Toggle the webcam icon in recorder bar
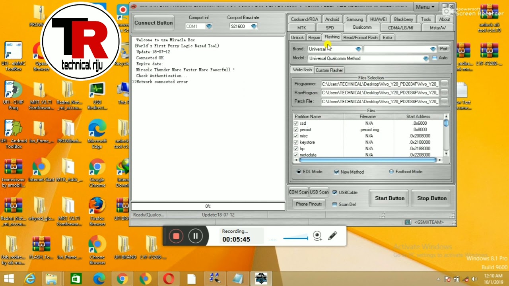Screen dimensions: 509x286 click(317, 236)
